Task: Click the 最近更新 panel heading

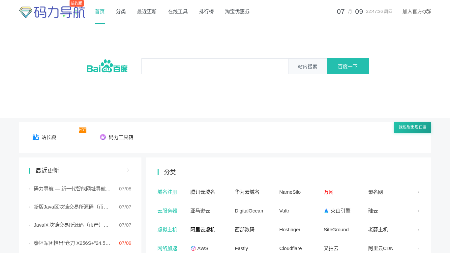Action: 47,170
